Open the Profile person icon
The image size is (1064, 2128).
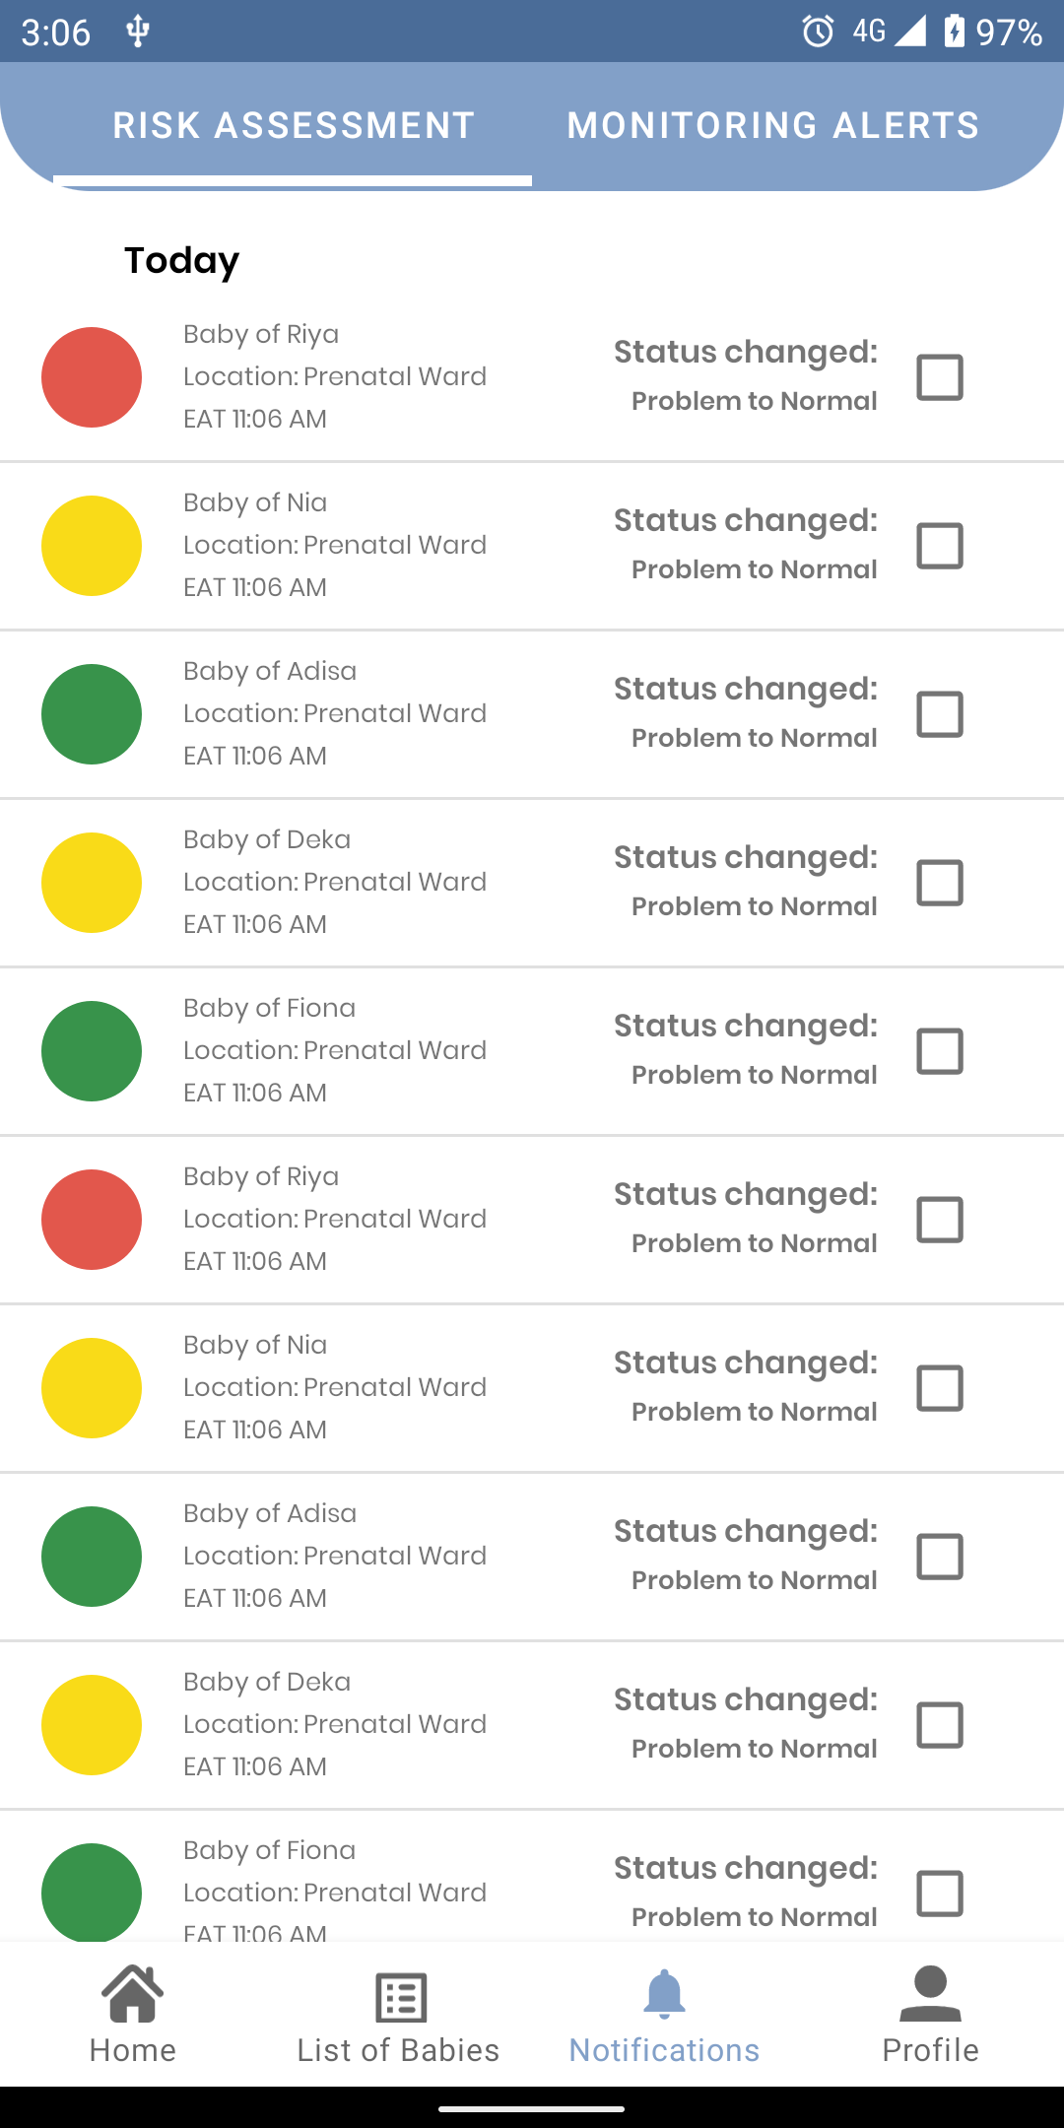tap(930, 1994)
